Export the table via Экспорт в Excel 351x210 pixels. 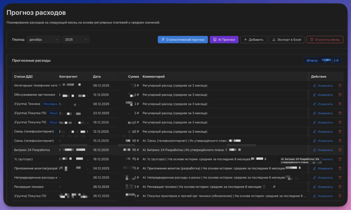click(287, 40)
